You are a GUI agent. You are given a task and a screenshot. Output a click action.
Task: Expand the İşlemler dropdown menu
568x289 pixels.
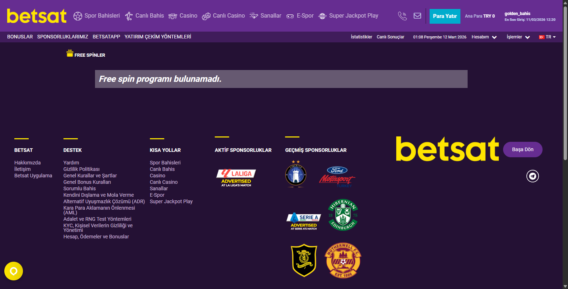(518, 37)
